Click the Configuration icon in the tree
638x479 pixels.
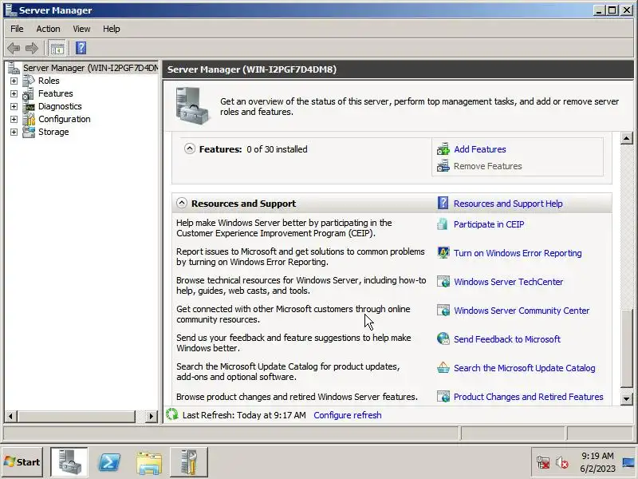[x=29, y=119]
